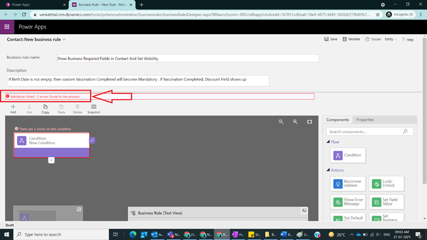Open the Power Apps waffle app launcher
Image resolution: width=427 pixels, height=240 pixels.
pos(7,27)
